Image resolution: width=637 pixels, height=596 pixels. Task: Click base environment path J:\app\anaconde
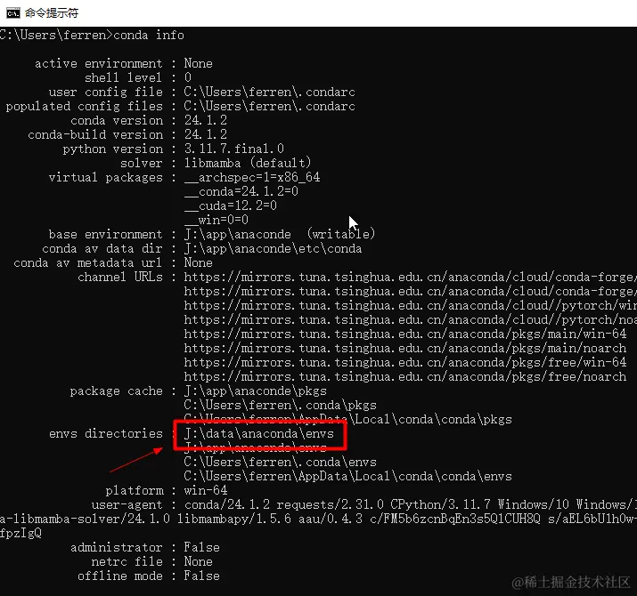pyautogui.click(x=238, y=235)
